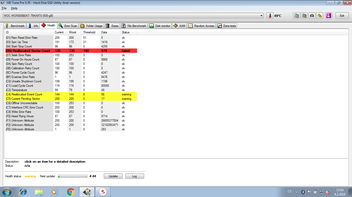Click the Threshold column header
Image resolution: width=352 pixels, height=197 pixels.
coord(91,32)
